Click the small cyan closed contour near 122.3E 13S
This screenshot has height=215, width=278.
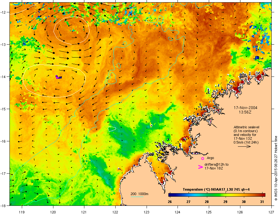point(125,43)
